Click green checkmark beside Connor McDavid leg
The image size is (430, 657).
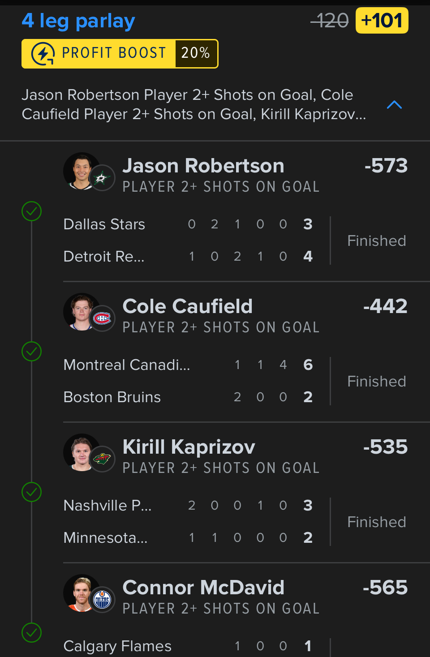click(32, 633)
